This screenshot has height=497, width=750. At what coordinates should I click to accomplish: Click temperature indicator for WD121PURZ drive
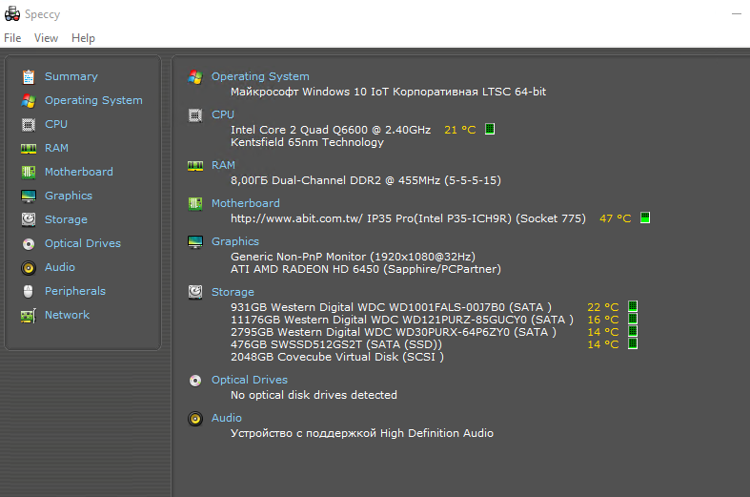[633, 319]
